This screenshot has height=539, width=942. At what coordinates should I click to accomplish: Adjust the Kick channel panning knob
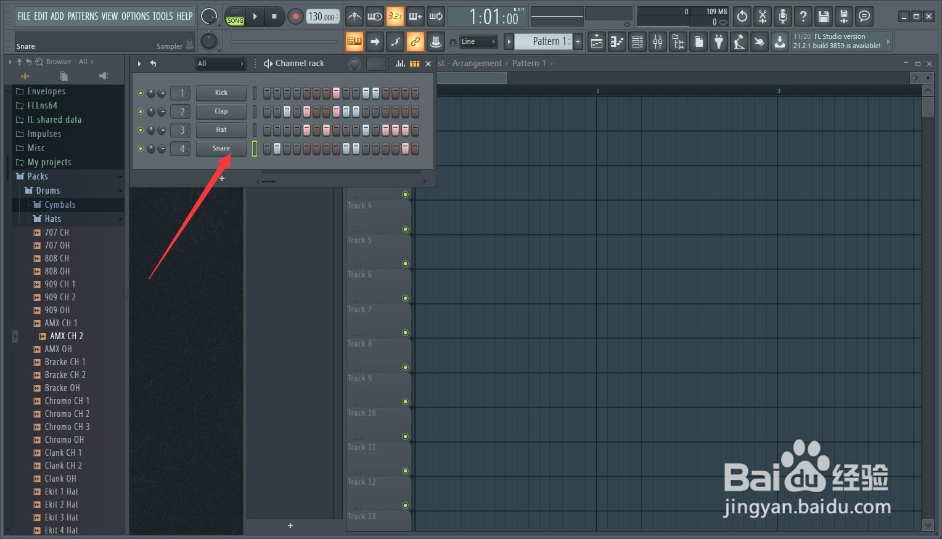point(151,93)
